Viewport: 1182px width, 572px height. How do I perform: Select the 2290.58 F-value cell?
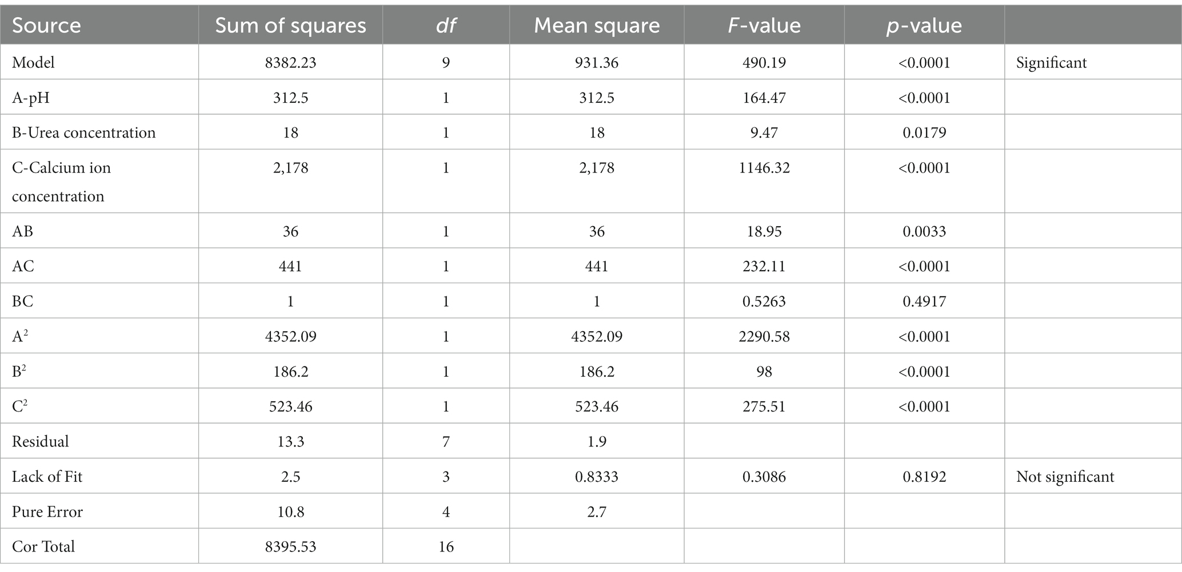764,336
